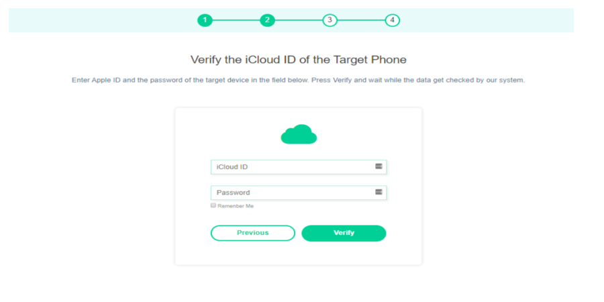The image size is (604, 302).
Task: Click the progress line between steps 1 and 2
Action: click(x=236, y=20)
